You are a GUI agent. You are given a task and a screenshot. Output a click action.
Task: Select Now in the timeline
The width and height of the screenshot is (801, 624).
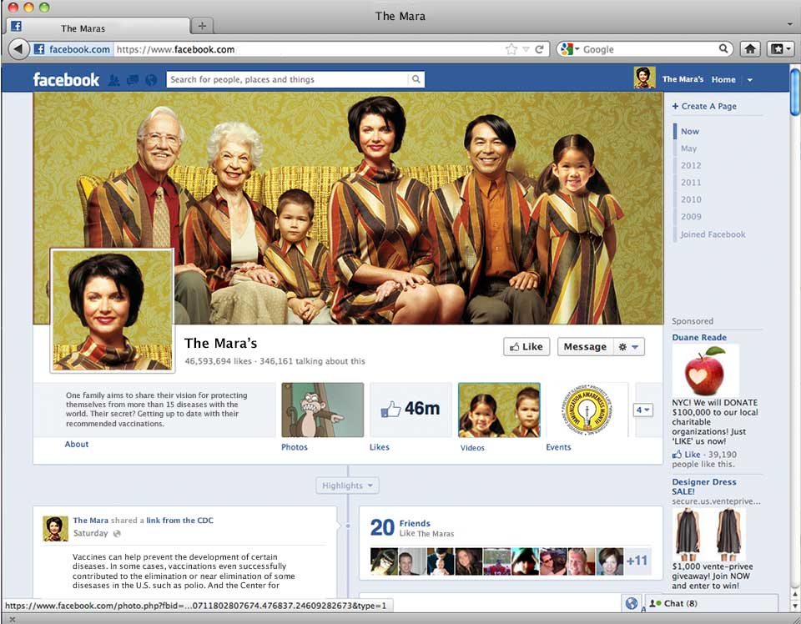pyautogui.click(x=690, y=131)
